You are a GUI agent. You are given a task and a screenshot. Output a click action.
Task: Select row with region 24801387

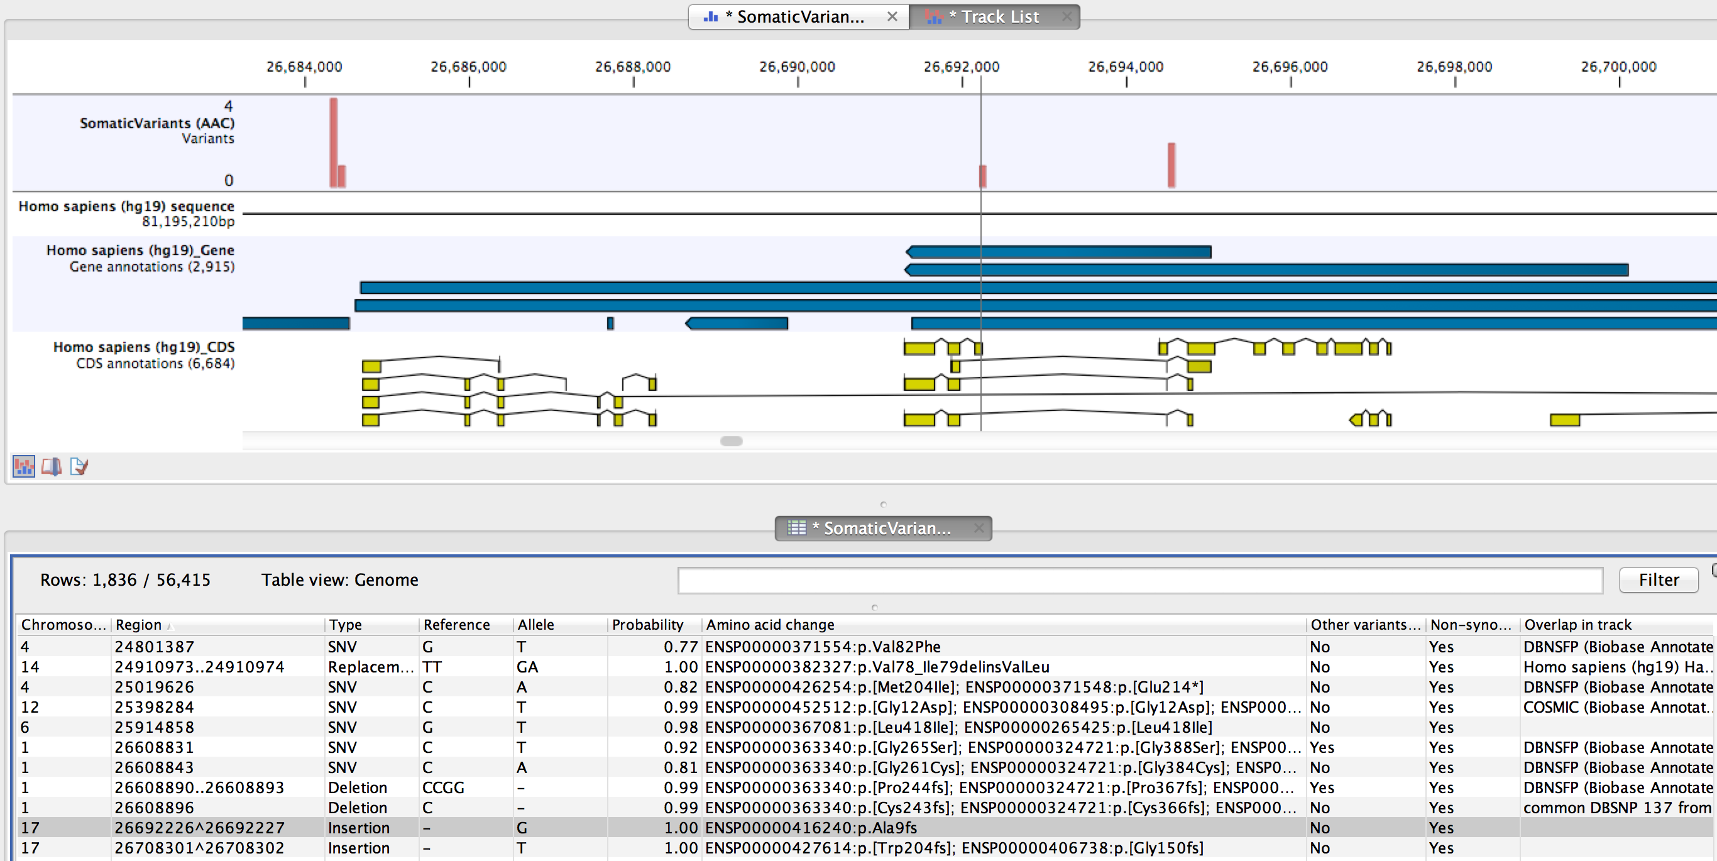[865, 647]
